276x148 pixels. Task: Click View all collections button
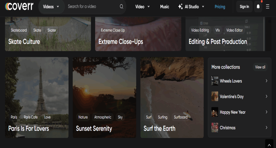pos(260,67)
